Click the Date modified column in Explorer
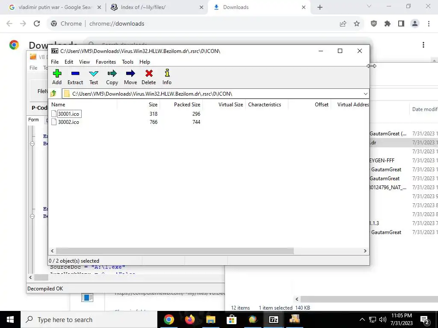This screenshot has height=328, width=438. 425,109
